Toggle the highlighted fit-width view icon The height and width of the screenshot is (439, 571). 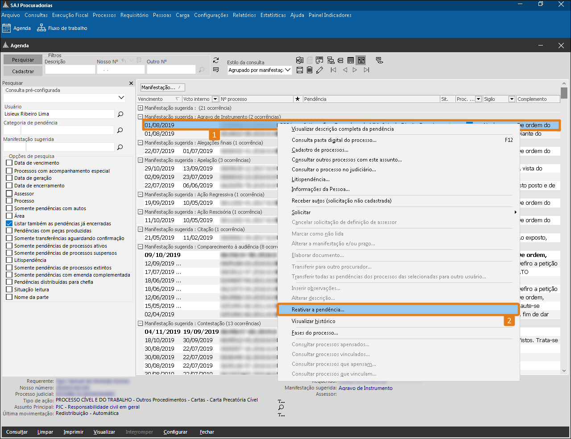coord(361,60)
